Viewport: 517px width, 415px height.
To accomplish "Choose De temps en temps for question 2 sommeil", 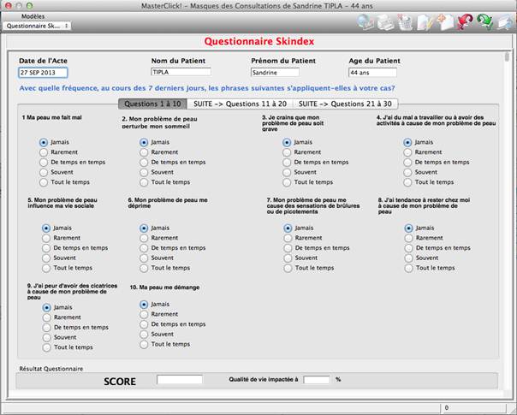I will coord(144,163).
